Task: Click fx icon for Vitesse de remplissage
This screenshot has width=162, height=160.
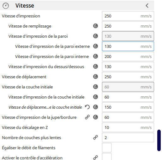Action: click(95, 26)
